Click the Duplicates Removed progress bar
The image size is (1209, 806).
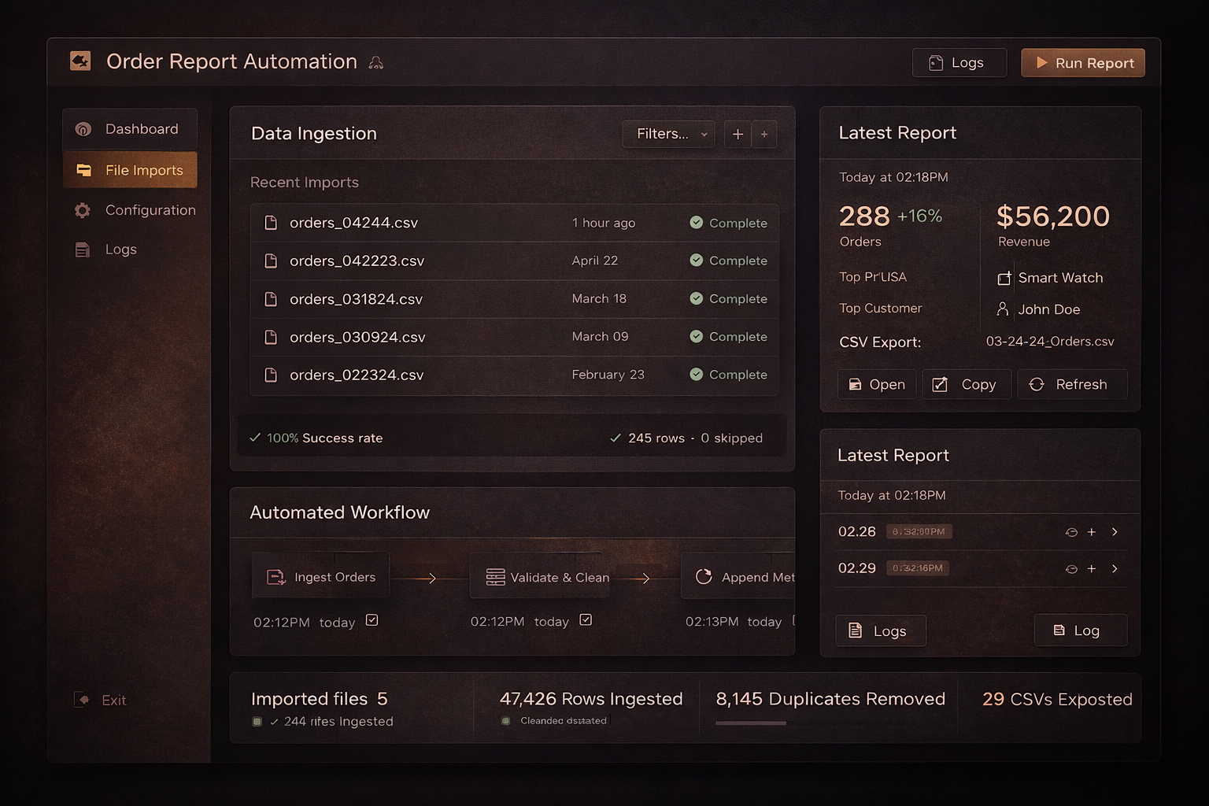tap(749, 723)
